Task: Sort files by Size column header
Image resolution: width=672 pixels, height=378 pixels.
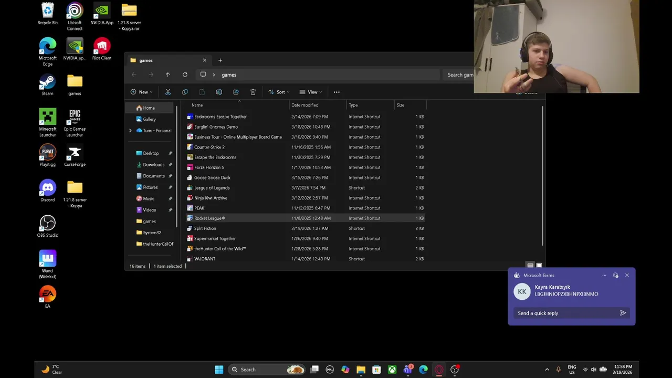Action: [411, 105]
